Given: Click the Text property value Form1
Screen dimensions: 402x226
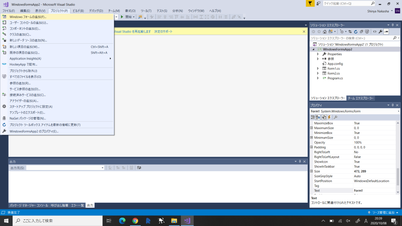Looking at the screenshot, I should pos(374,191).
